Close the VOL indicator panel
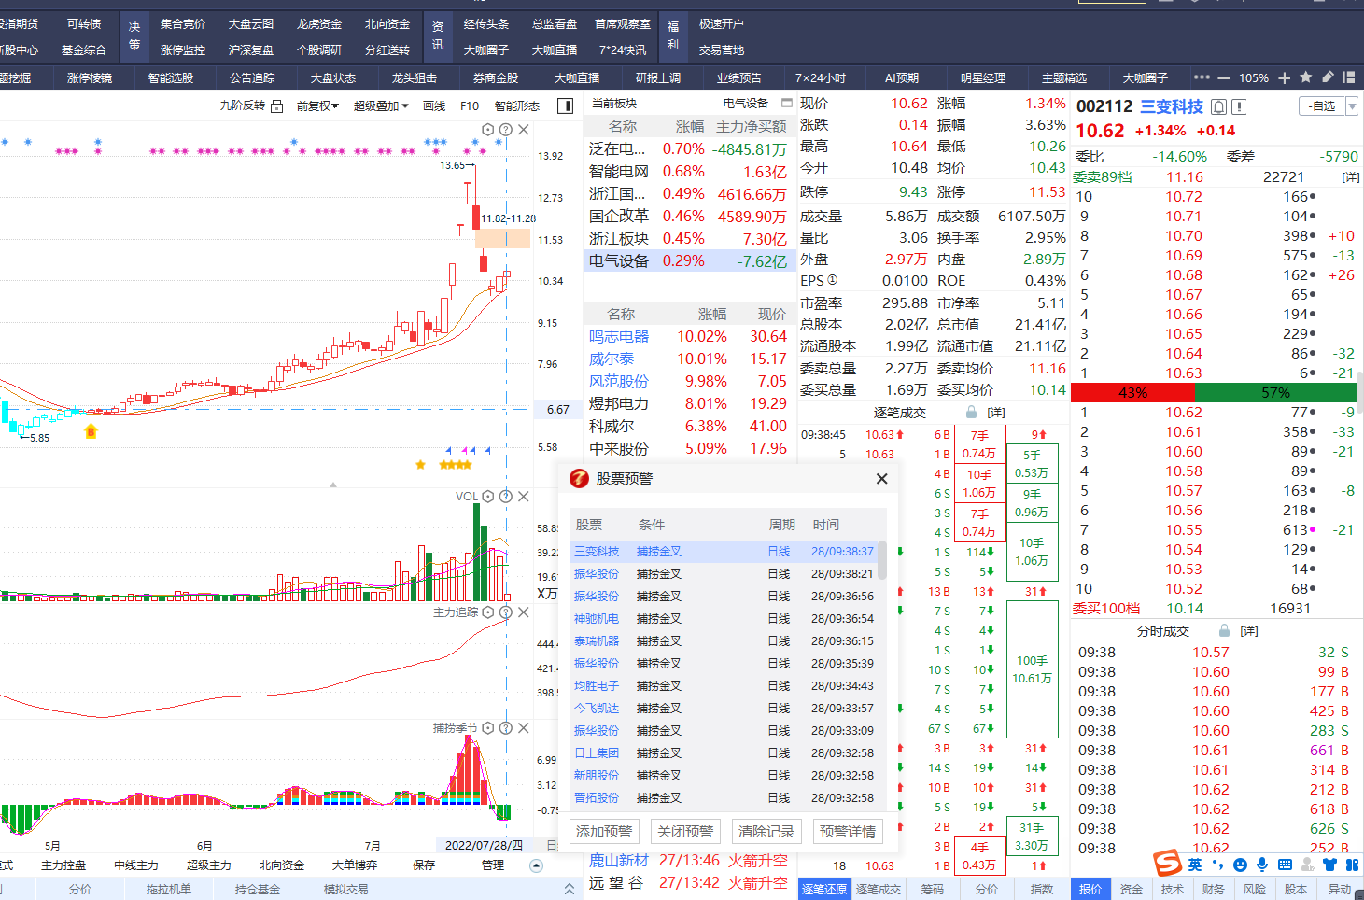 [524, 497]
